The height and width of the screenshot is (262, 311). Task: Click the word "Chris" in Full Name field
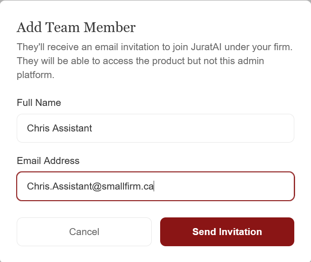(x=37, y=128)
